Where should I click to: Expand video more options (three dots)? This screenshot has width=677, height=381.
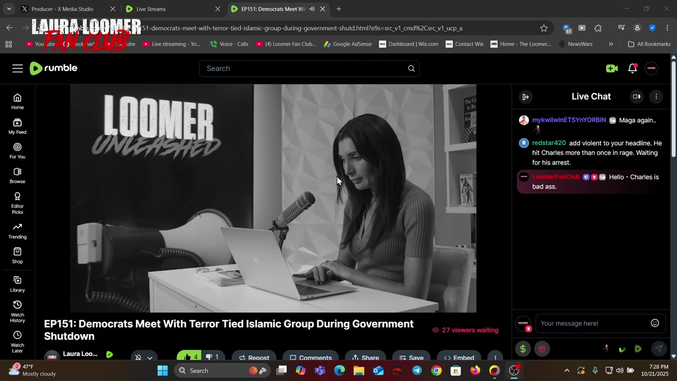click(495, 358)
